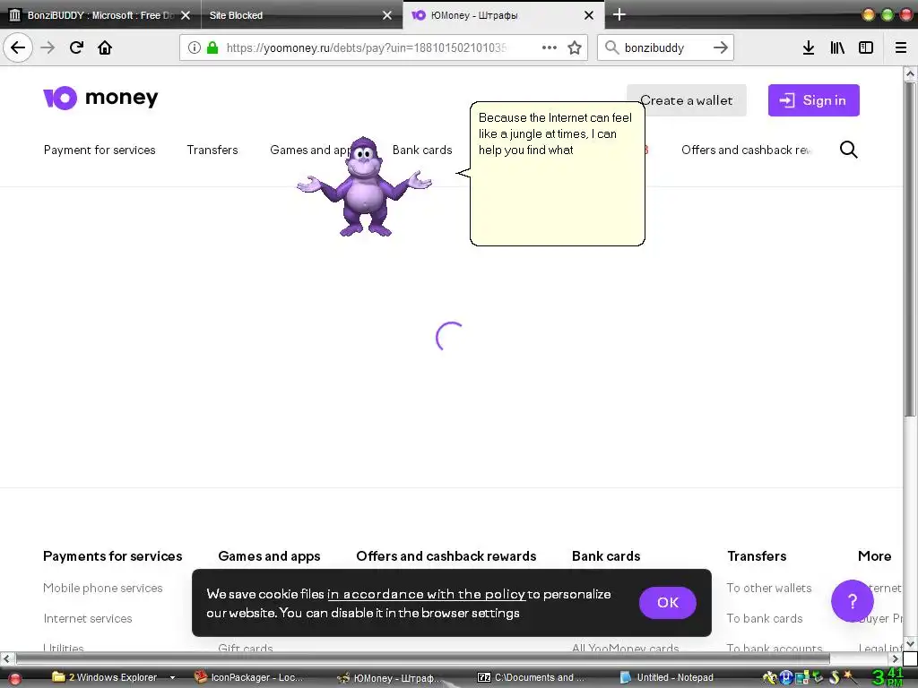Screen dimensions: 918x688
Task: Toggle the sidebar panel icon
Action: [866, 47]
